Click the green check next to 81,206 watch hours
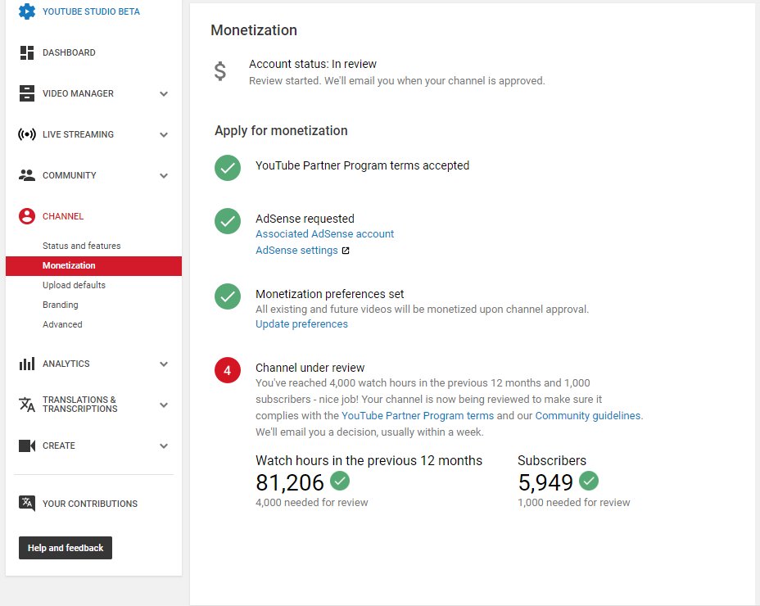The image size is (760, 606). pos(340,481)
